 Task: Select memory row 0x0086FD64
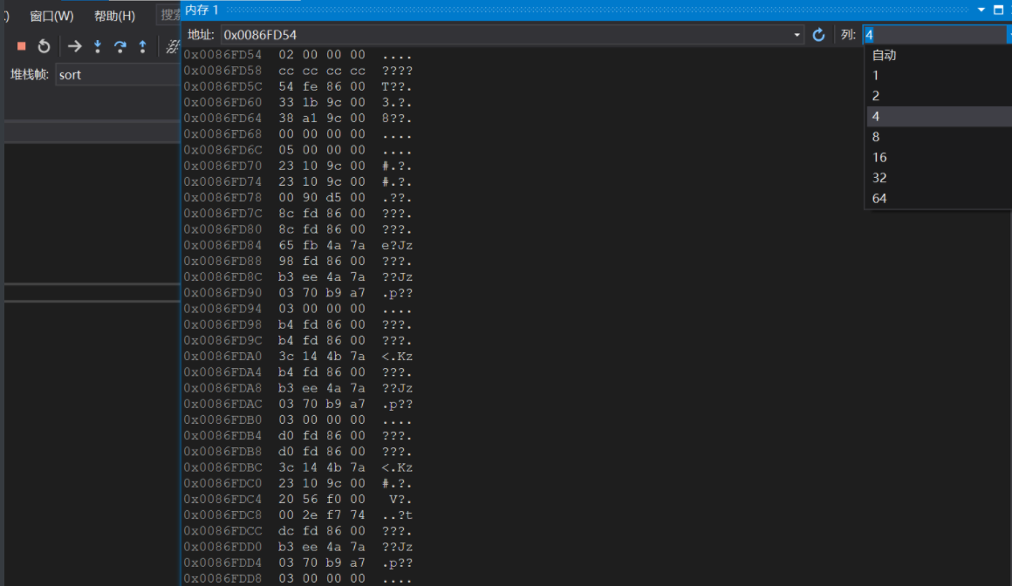297,118
